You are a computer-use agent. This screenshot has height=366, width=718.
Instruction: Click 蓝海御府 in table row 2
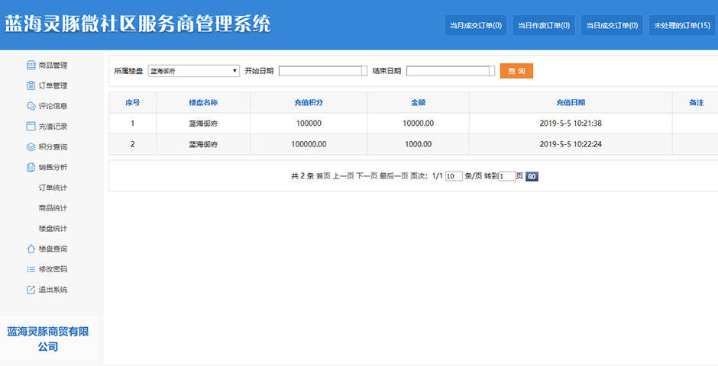pos(203,144)
